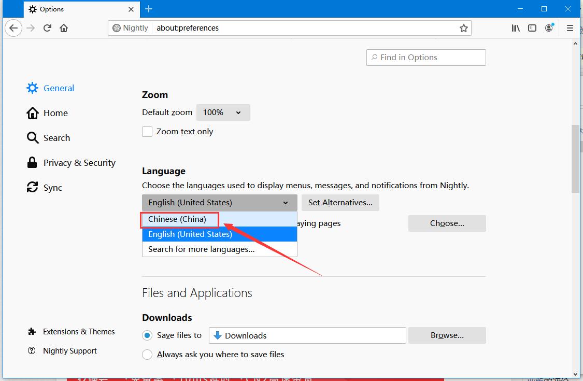The height and width of the screenshot is (381, 583).
Task: Open the hamburger application menu
Action: tap(570, 28)
